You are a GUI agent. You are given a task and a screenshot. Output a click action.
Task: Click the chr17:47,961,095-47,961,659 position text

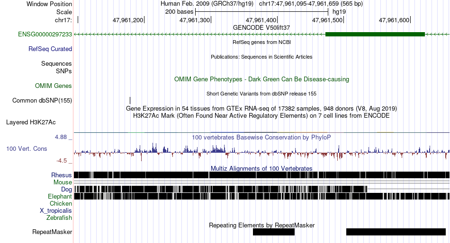(311, 4)
